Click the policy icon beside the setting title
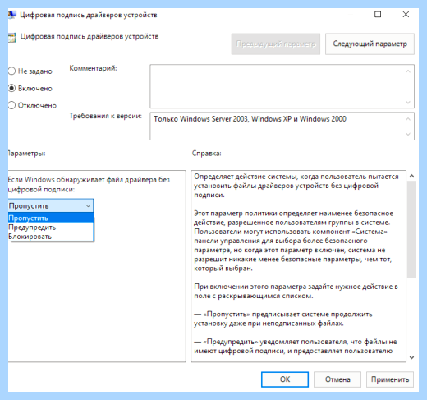 (11, 38)
